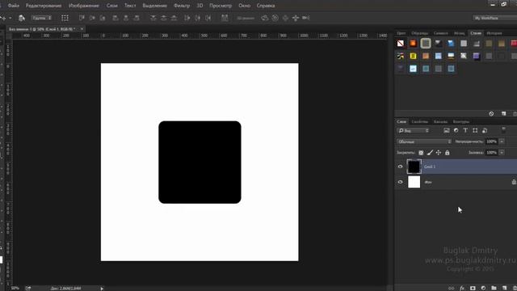
Task: Hide the Фон background layer
Action: [x=401, y=182]
